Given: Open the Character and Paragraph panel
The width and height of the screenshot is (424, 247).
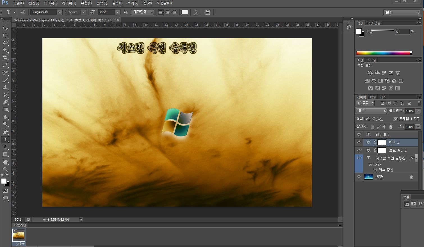Looking at the screenshot, I should point(208,12).
